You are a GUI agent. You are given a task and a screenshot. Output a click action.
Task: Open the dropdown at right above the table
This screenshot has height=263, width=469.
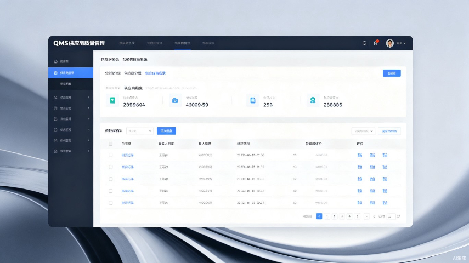point(363,131)
